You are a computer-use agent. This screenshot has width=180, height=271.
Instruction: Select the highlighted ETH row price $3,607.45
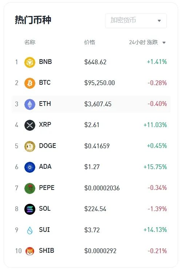coord(98,104)
